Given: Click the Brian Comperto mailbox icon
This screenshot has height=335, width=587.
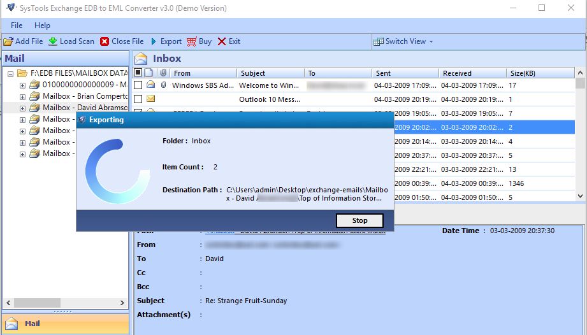Looking at the screenshot, I should tap(34, 96).
